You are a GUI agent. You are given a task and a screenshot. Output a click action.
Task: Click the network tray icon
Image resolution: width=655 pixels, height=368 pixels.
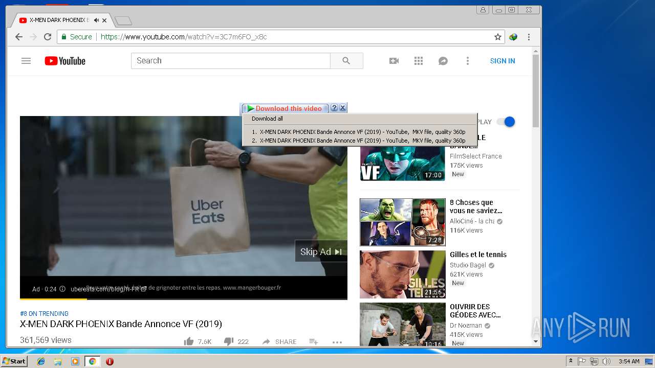(x=594, y=361)
